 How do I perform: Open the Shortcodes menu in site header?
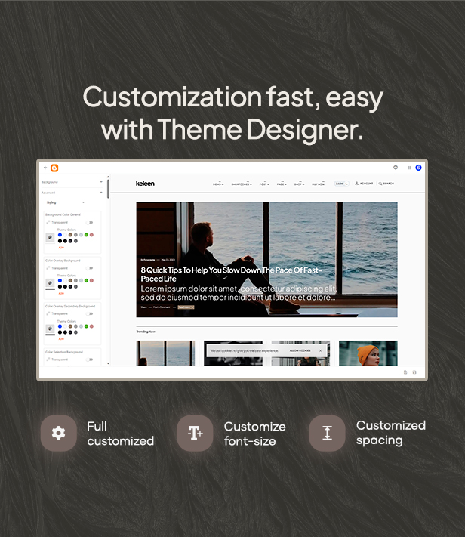[x=242, y=184]
